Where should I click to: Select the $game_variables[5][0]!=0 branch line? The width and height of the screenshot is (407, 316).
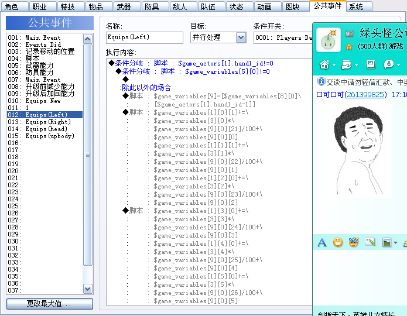(x=193, y=71)
